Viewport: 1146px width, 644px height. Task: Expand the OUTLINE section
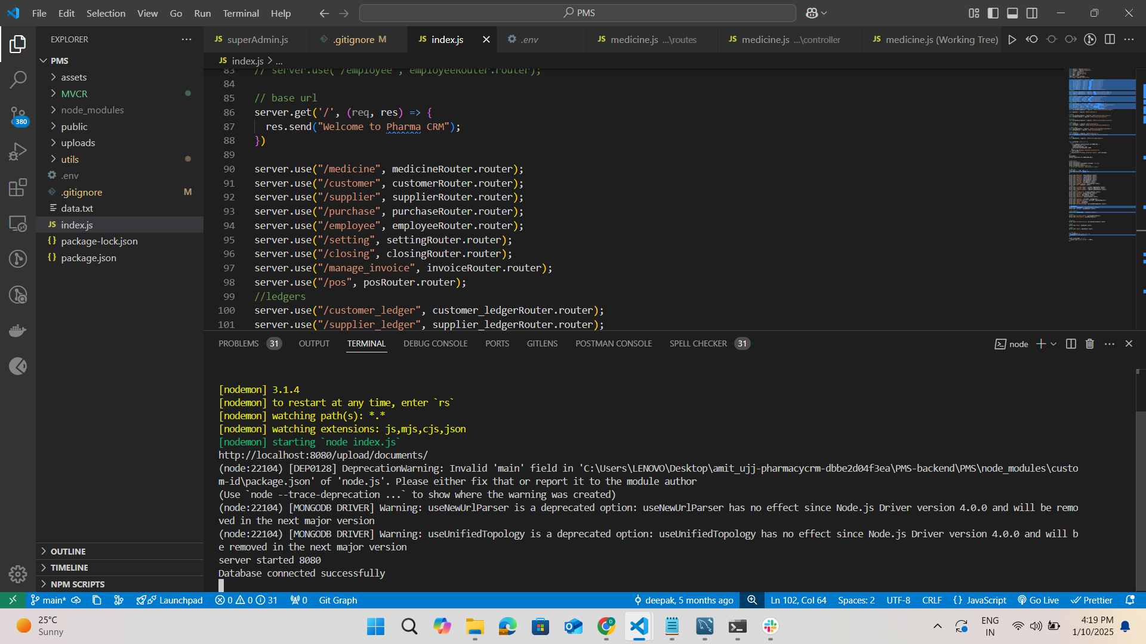tap(68, 552)
